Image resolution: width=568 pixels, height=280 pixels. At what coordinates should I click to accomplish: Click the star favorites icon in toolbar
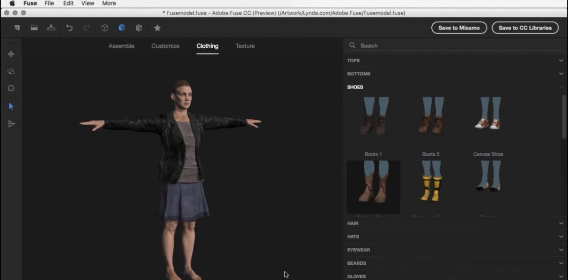tap(157, 28)
